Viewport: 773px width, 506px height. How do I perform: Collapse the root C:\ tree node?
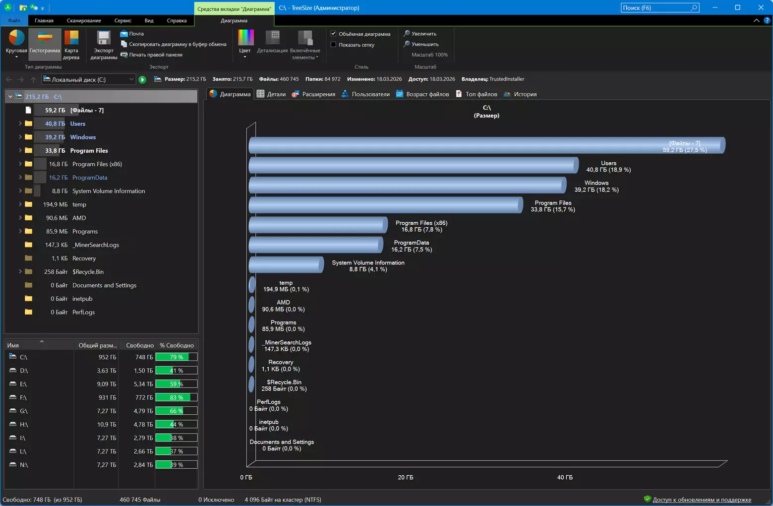10,97
